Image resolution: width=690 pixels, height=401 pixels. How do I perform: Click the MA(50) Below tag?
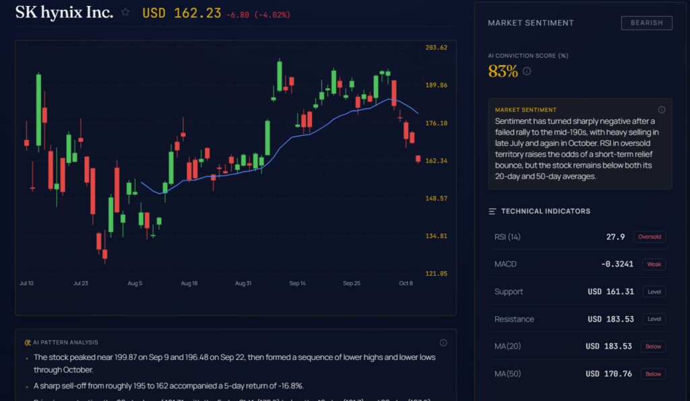click(x=653, y=374)
